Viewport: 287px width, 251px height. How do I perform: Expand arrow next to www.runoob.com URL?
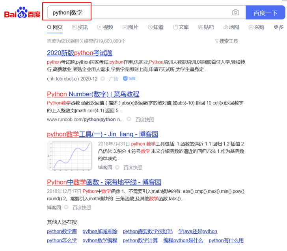click(x=129, y=119)
